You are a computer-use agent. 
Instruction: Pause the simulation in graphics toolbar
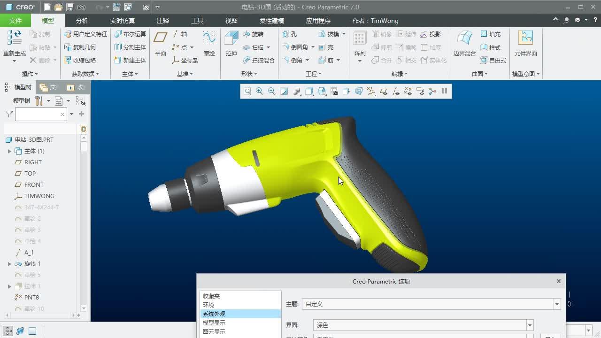point(444,92)
